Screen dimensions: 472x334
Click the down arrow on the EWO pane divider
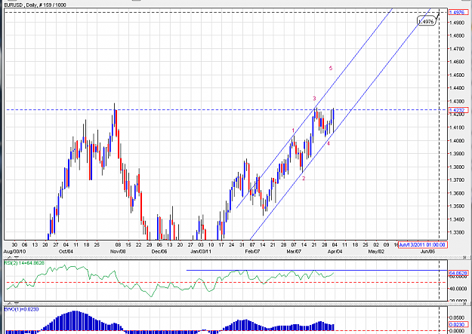tap(17, 303)
